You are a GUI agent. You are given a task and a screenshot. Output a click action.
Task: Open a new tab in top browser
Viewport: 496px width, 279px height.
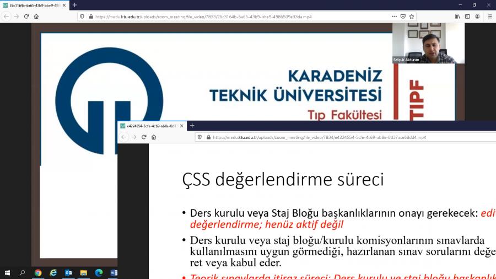tap(75, 5)
